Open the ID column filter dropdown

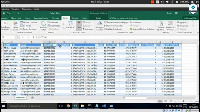click(97, 45)
